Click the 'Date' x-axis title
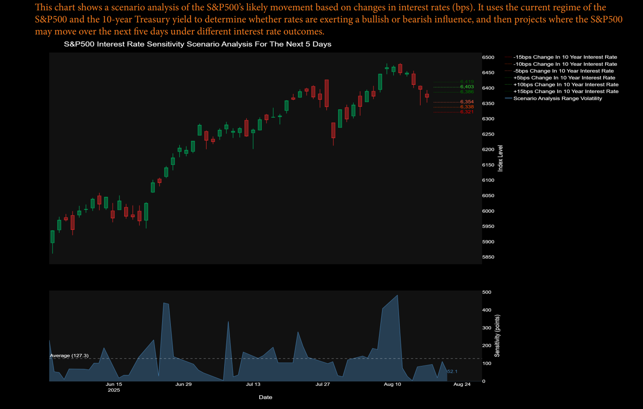The width and height of the screenshot is (643, 409). 266,397
